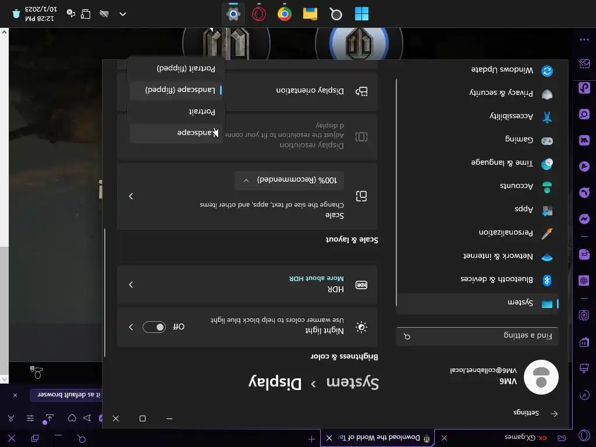Click the VM6 profile avatar

pyautogui.click(x=541, y=377)
